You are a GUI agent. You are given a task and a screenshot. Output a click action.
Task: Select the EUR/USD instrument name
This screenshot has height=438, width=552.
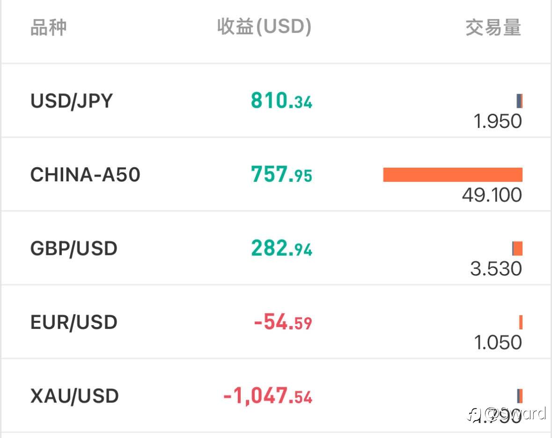pyautogui.click(x=74, y=322)
